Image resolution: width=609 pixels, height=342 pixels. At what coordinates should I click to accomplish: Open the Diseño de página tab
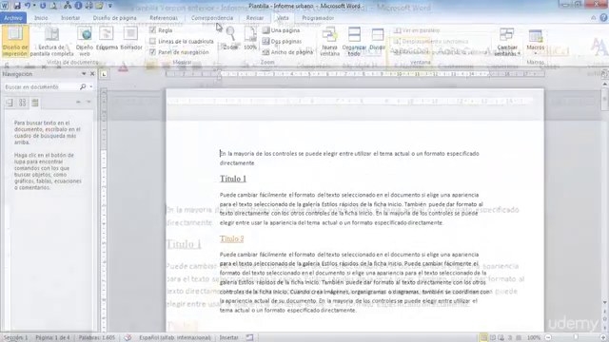pos(114,18)
